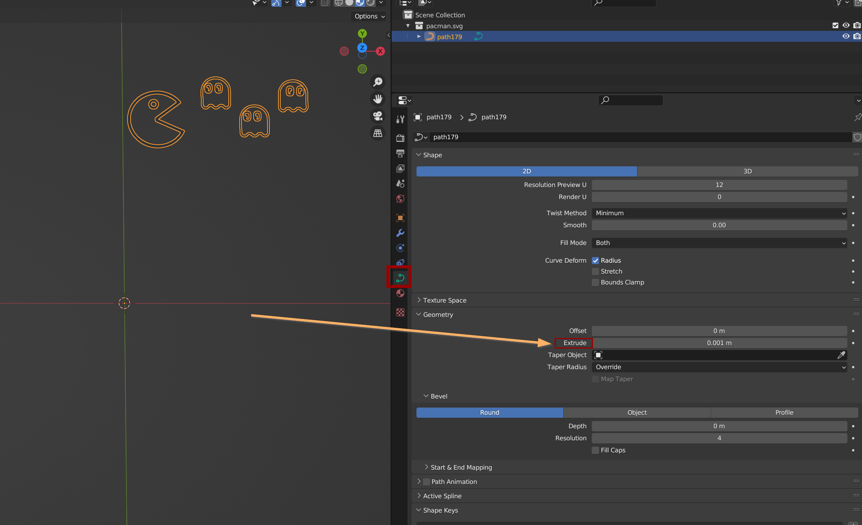
Task: Open the Twist Method dropdown
Action: point(719,213)
